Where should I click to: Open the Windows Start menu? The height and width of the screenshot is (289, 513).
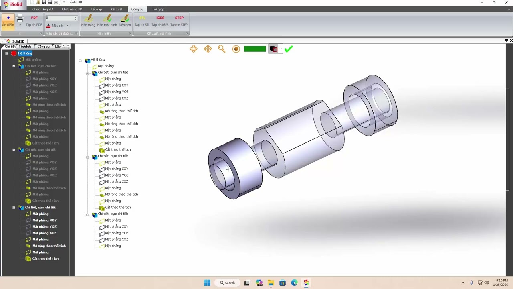[207, 283]
